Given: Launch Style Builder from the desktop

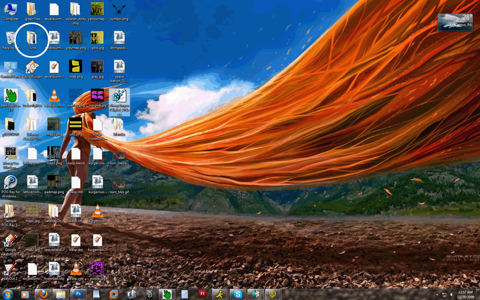Looking at the screenshot, I should pyautogui.click(x=32, y=69).
